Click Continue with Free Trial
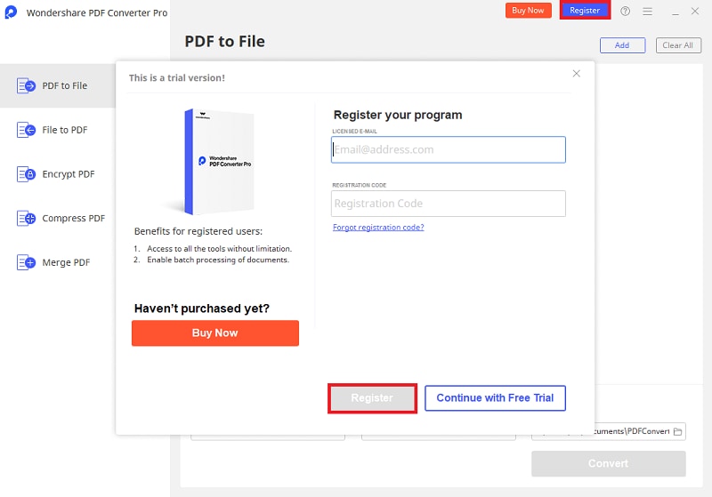 click(495, 397)
